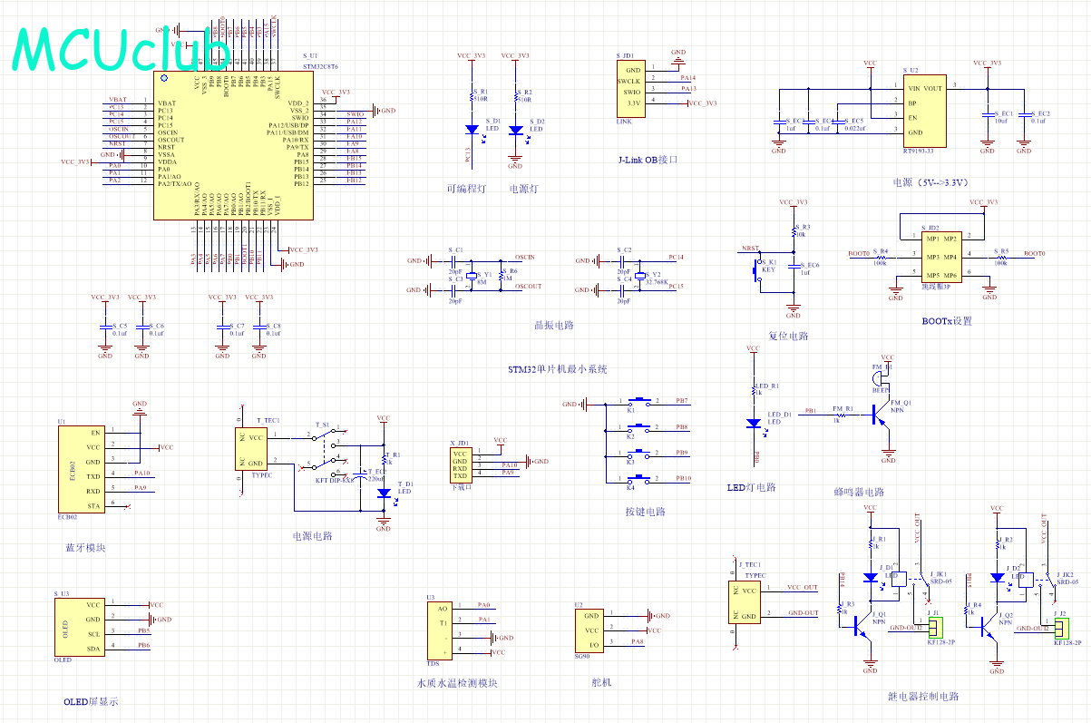Click the 'LED灯电路' label
Viewport: 1091px width, 723px height.
pos(752,487)
